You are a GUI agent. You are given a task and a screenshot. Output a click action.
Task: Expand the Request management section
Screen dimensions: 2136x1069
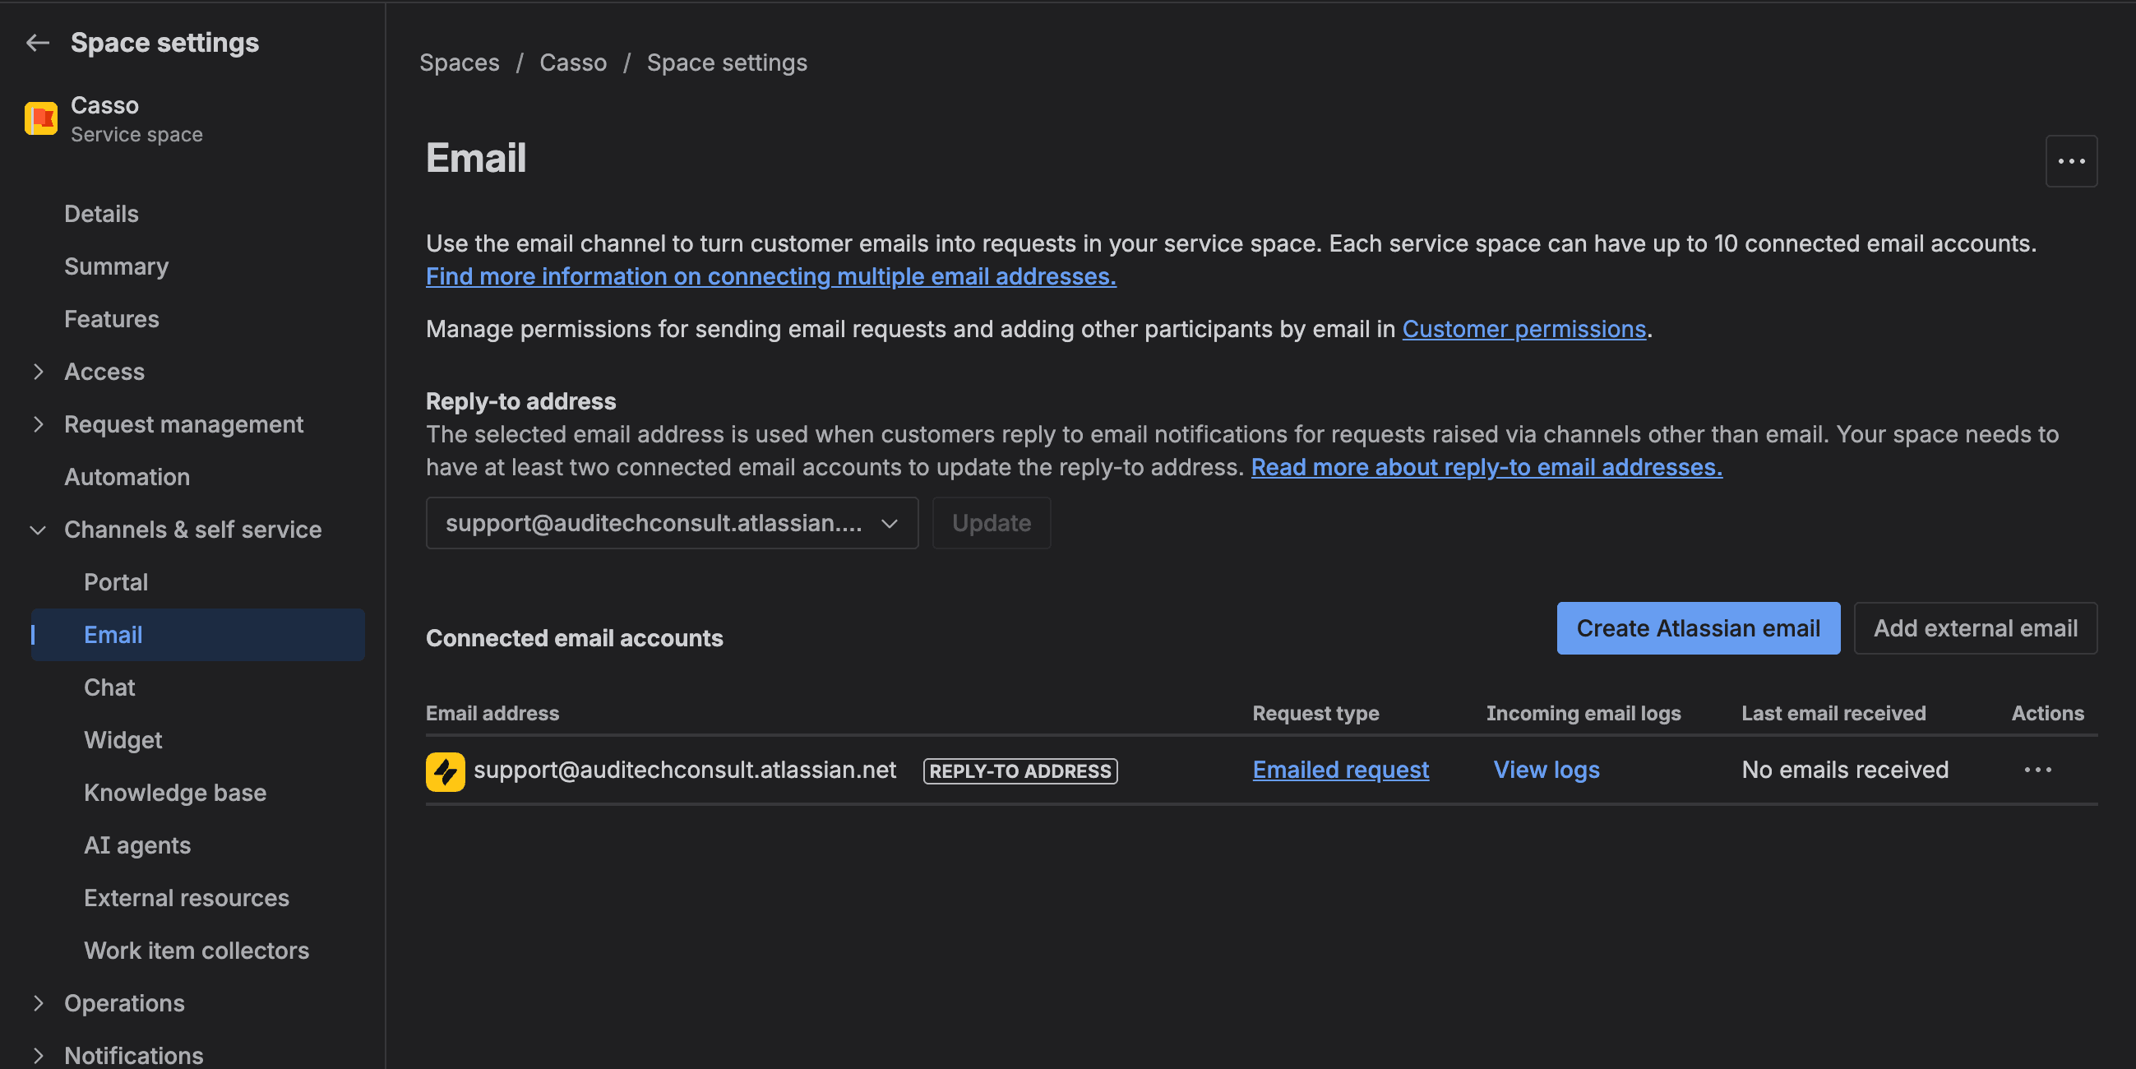coord(38,423)
